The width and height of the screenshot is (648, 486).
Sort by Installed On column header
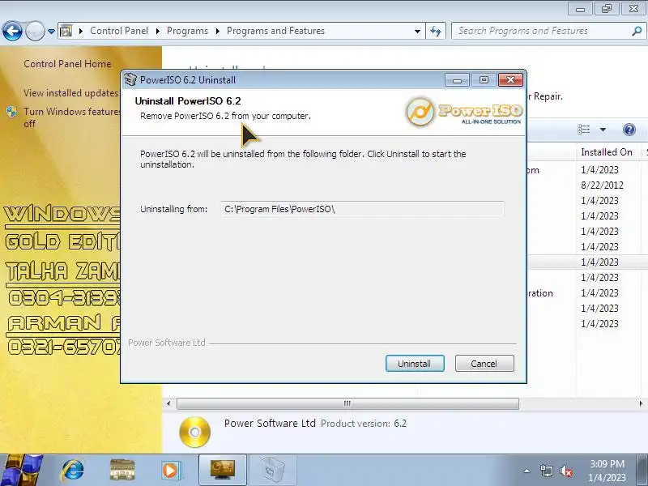pos(607,152)
